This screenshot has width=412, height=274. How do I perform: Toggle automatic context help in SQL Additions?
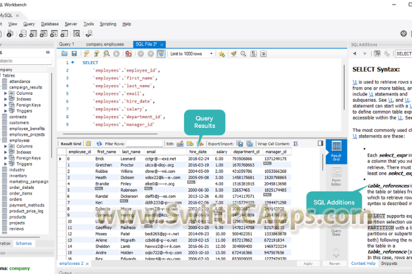[377, 54]
